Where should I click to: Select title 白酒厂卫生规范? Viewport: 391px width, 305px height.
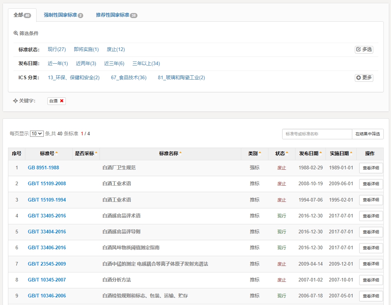(x=119, y=168)
